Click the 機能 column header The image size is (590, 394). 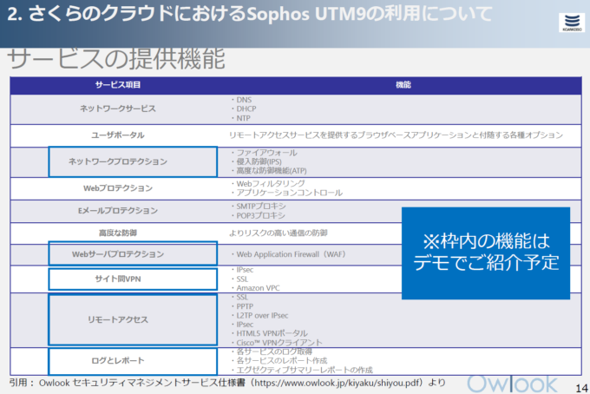(x=403, y=85)
